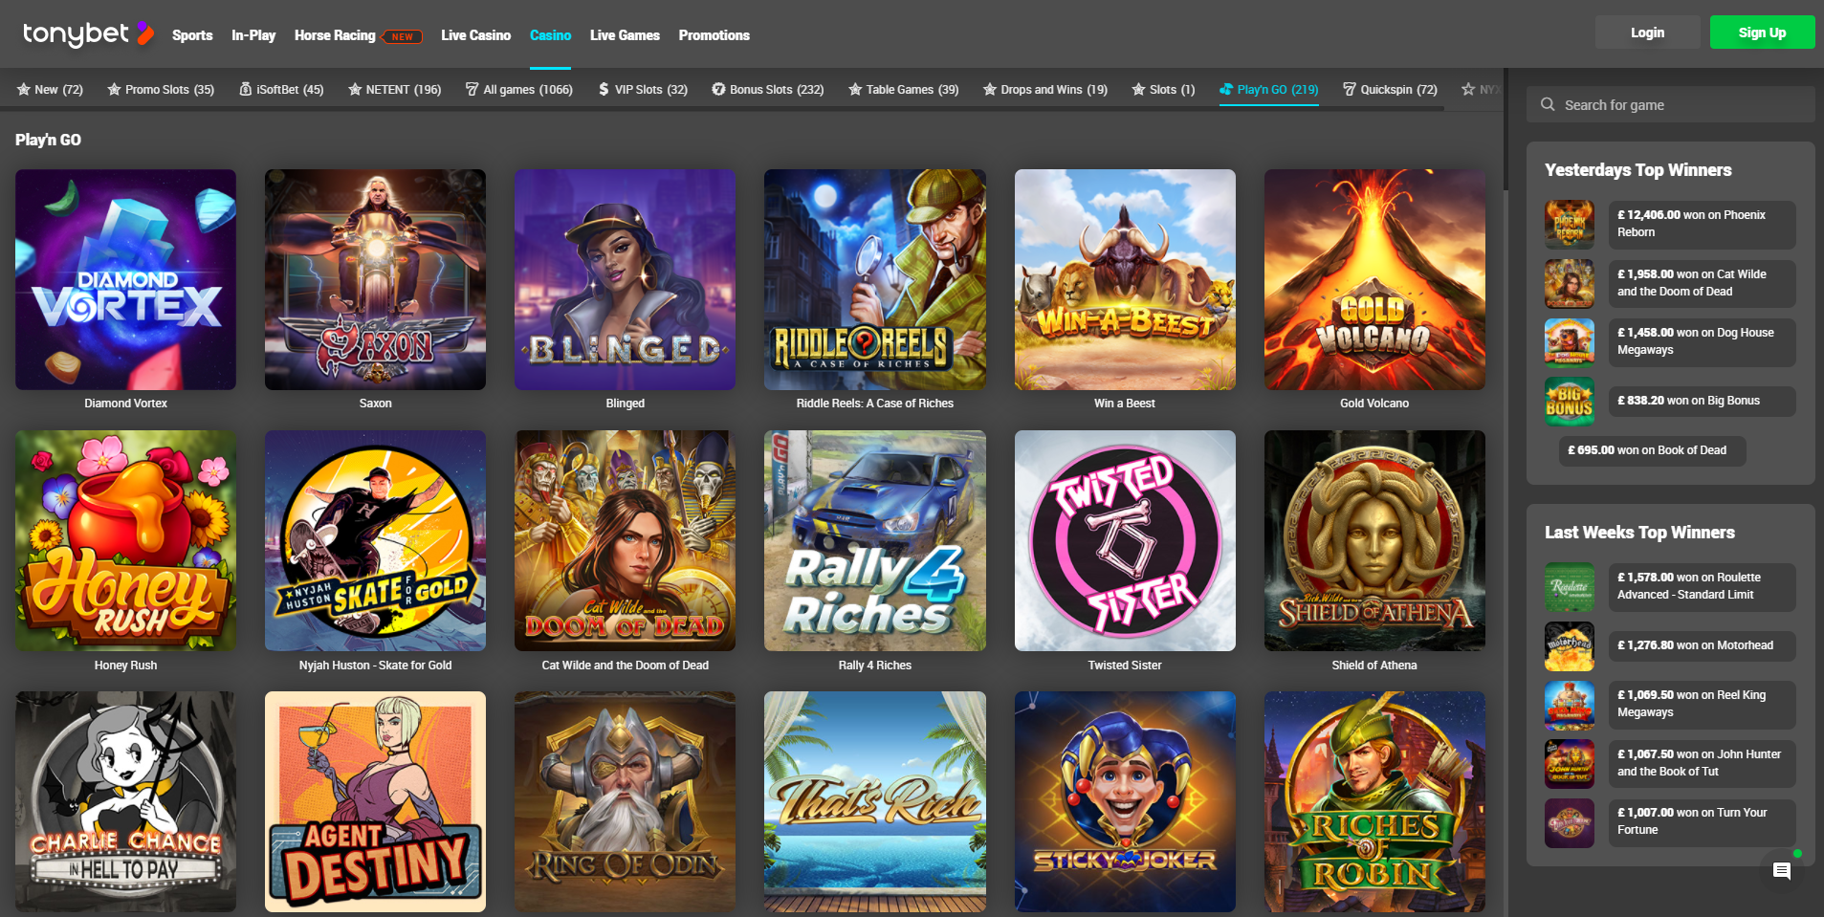This screenshot has width=1824, height=917.
Task: Click the Dog House Megaways winner icon
Action: click(x=1570, y=342)
